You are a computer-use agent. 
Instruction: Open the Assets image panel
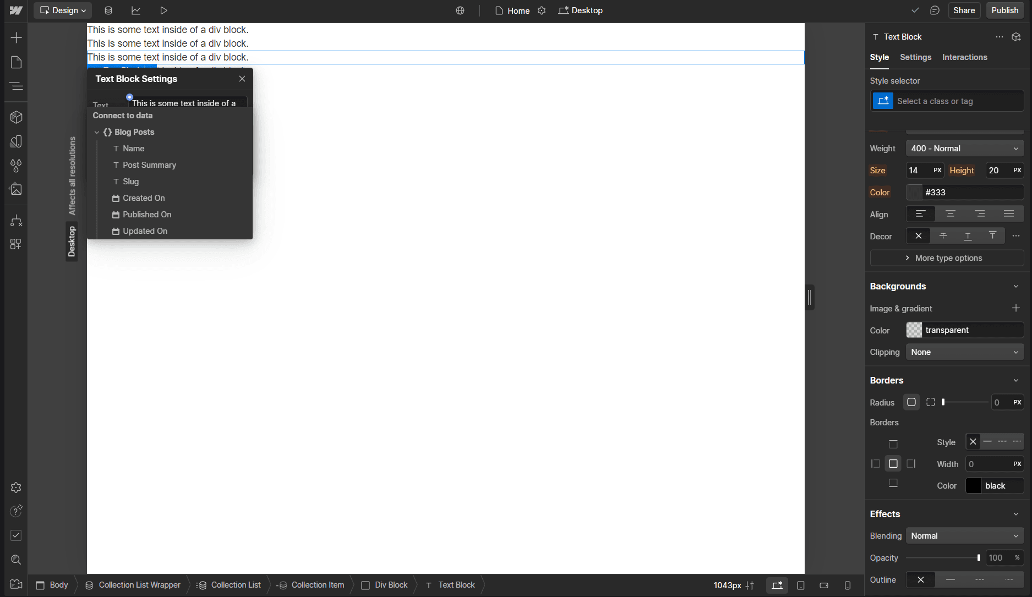point(16,189)
